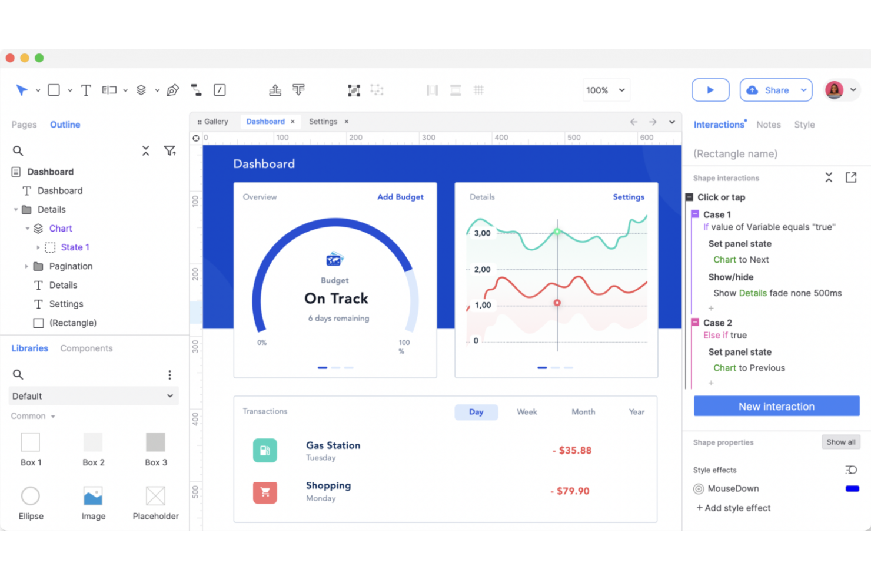Open the Gallery canvas tab
Screen dimensions: 871x580
pos(212,122)
